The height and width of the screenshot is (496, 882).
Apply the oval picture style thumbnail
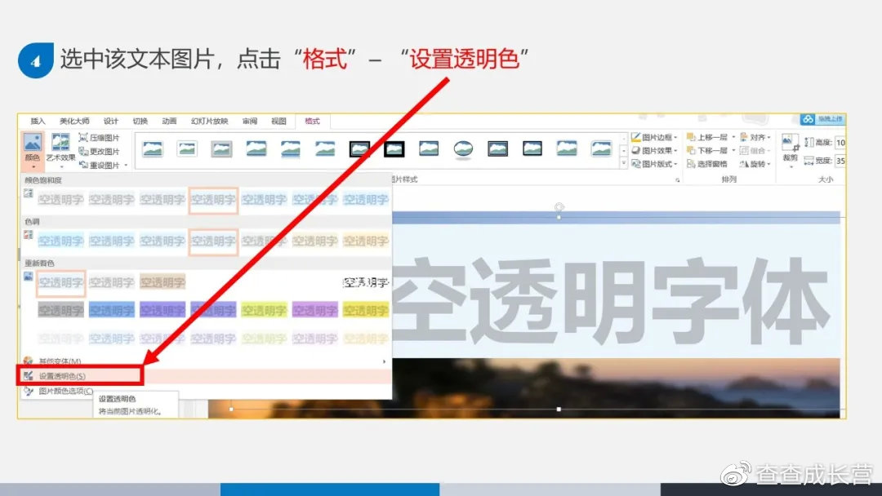pos(463,148)
